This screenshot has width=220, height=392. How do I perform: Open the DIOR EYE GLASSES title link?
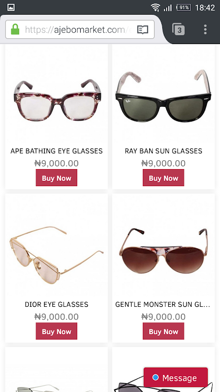pos(56,304)
